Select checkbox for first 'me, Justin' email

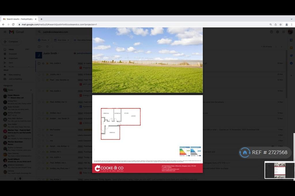click(39, 64)
